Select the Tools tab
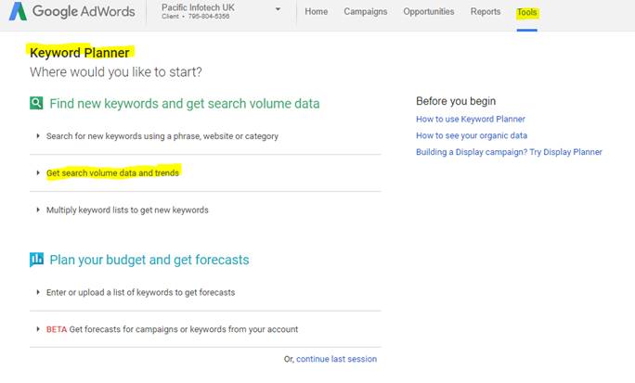Viewport: 635px width, 383px height. click(527, 13)
